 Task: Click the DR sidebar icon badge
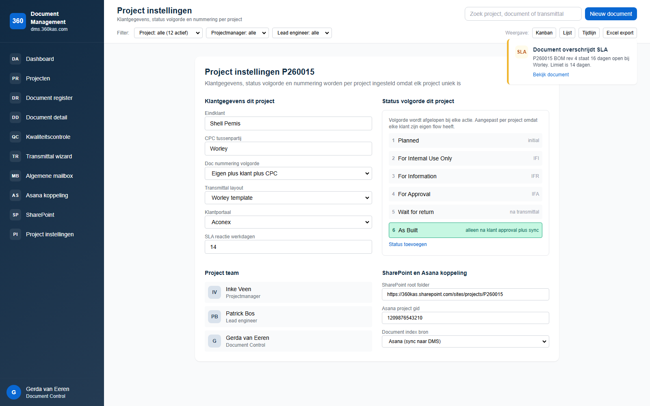15,98
